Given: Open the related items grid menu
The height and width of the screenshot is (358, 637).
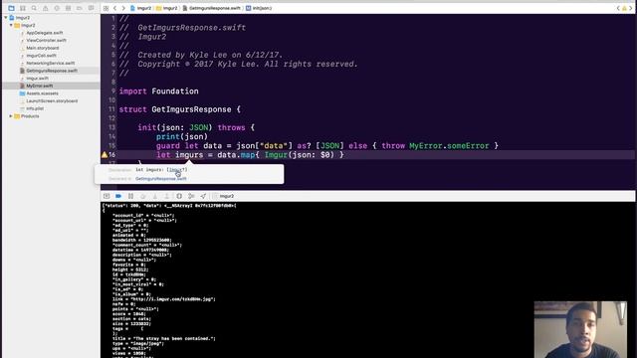Looking at the screenshot, I should [x=106, y=8].
